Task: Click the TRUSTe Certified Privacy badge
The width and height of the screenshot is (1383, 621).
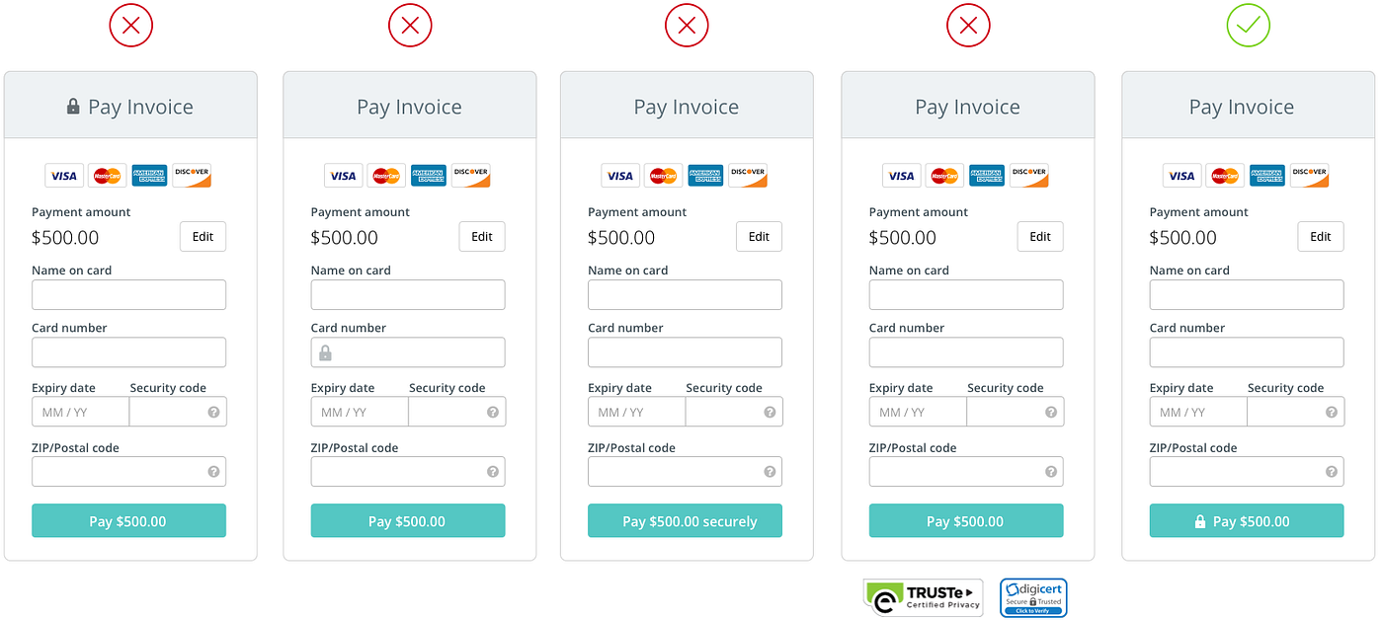Action: coord(922,597)
